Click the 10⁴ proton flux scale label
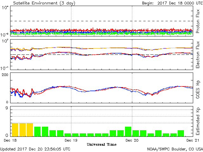The width and height of the screenshot is (203, 152). (x=5, y=8)
